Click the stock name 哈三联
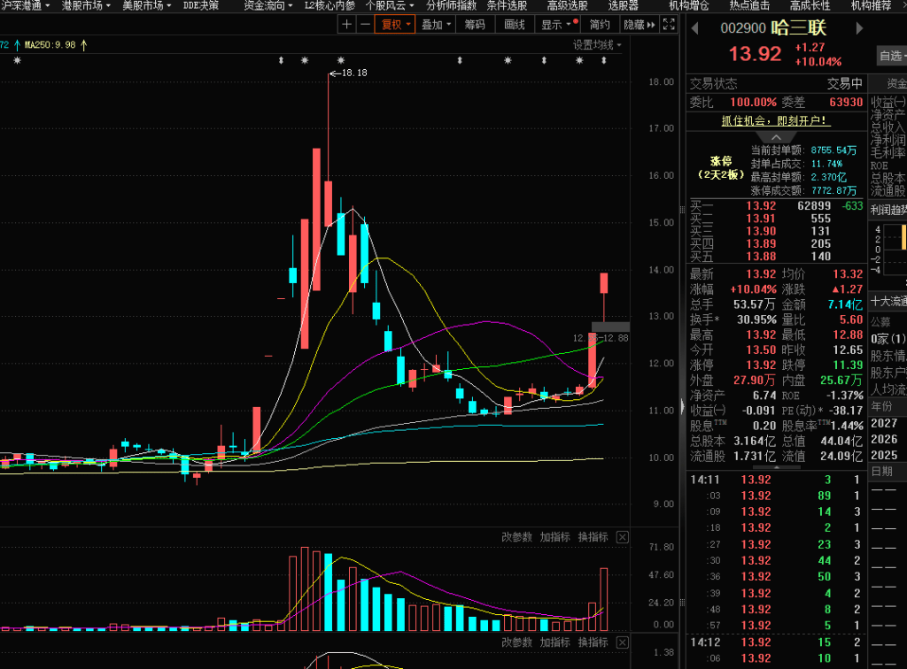Screen dimensions: 907x669 799,27
